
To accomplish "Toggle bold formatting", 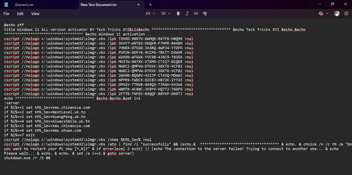I will click(x=178, y=14).
